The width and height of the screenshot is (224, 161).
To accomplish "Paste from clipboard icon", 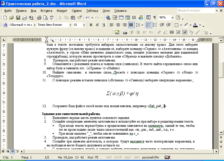I will [73, 18].
